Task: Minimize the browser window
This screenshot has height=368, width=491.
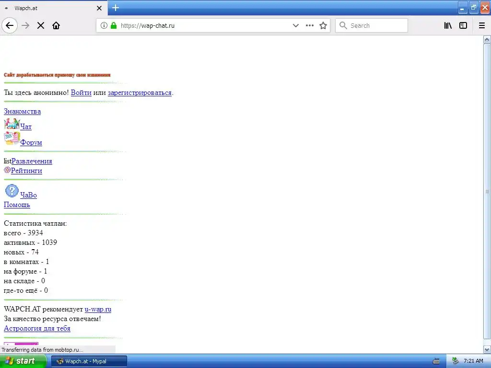Action: click(x=463, y=8)
